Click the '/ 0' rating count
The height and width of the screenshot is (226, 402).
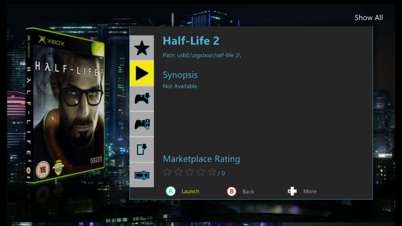click(221, 173)
